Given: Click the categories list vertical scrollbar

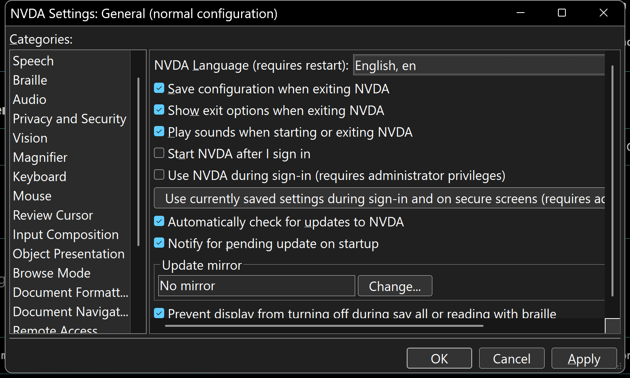Looking at the screenshot, I should click(138, 161).
